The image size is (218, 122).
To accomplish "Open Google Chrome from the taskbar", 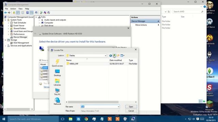I will 86,119.
